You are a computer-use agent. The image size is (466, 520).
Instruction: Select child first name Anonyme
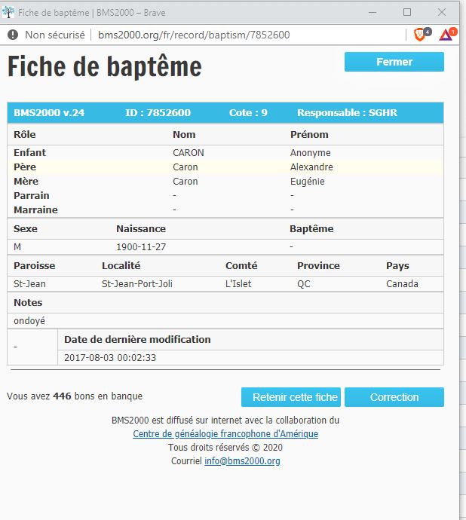311,152
